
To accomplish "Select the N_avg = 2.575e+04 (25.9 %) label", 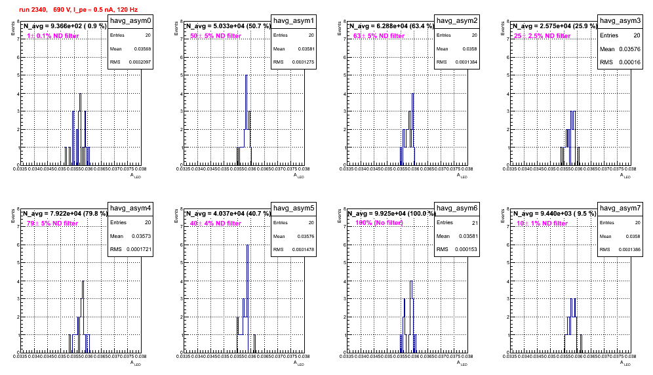I will point(555,26).
